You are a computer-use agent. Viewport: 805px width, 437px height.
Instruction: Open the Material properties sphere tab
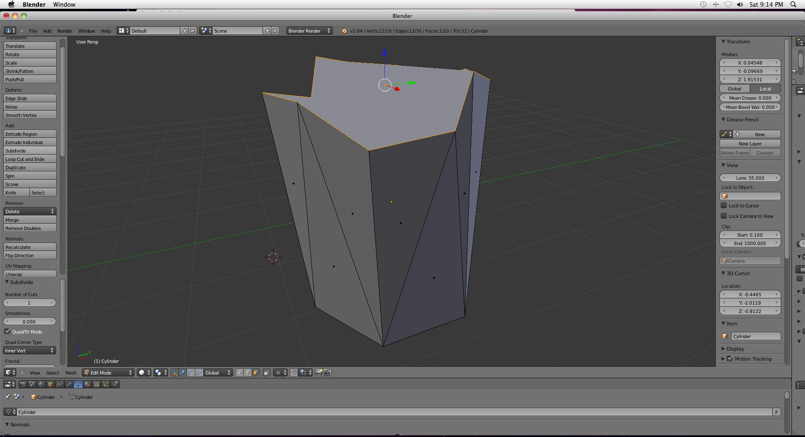(x=88, y=384)
